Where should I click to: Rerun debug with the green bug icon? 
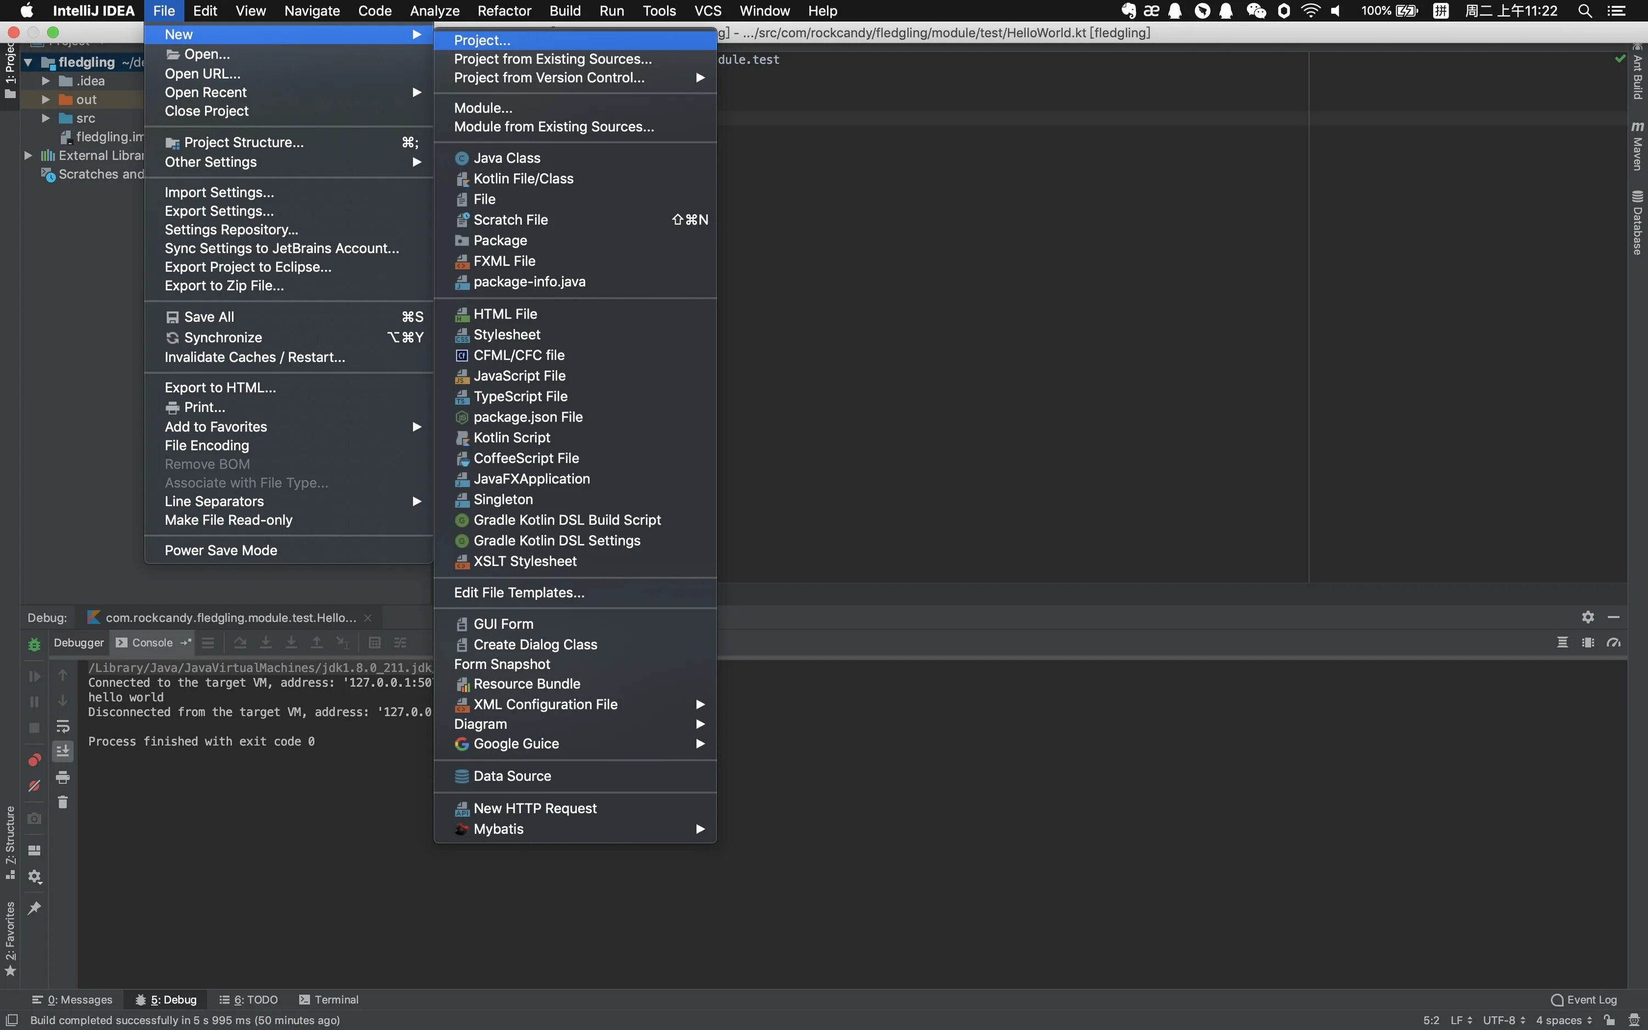(x=34, y=644)
